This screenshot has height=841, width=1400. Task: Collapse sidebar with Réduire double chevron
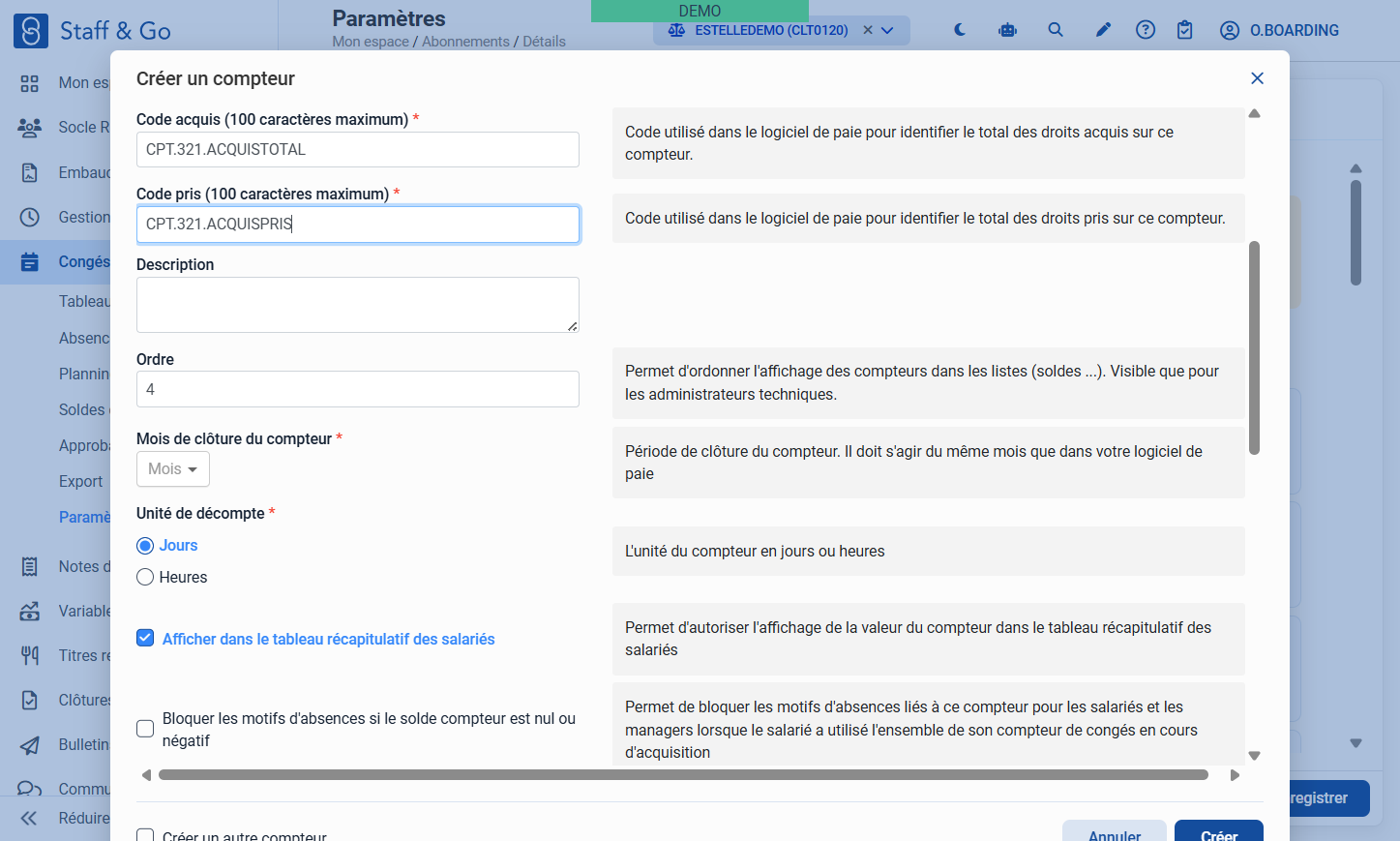click(x=29, y=818)
